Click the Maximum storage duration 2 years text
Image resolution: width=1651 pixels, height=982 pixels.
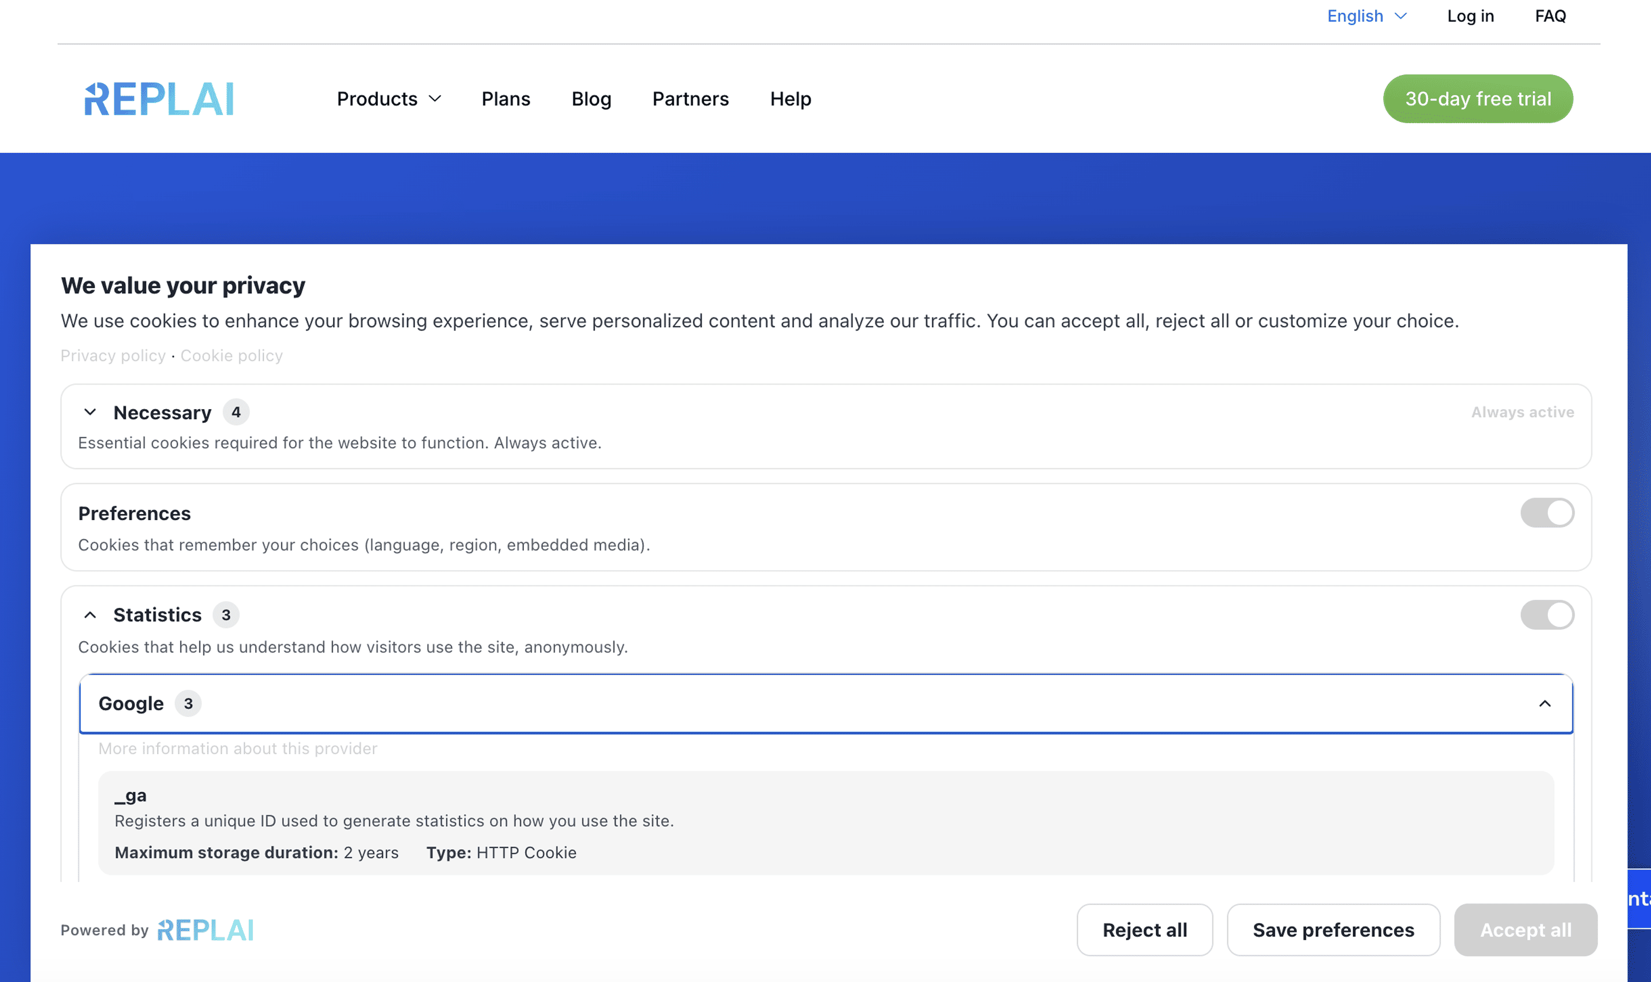(x=257, y=853)
